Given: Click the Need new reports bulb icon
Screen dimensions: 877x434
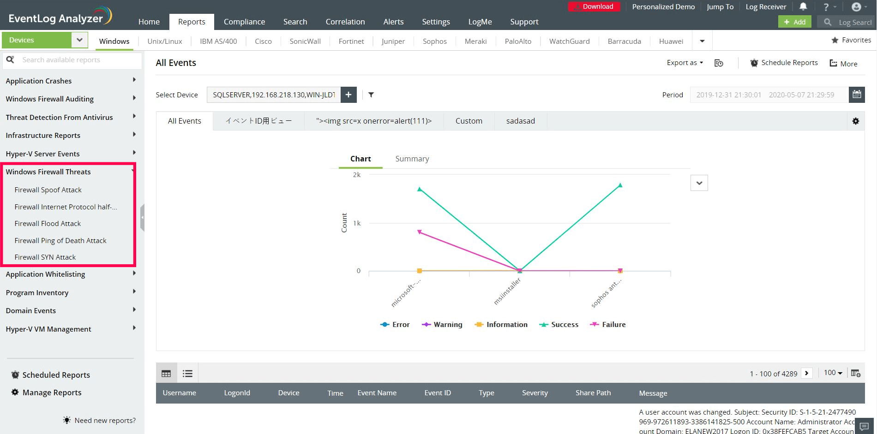Looking at the screenshot, I should tap(67, 420).
